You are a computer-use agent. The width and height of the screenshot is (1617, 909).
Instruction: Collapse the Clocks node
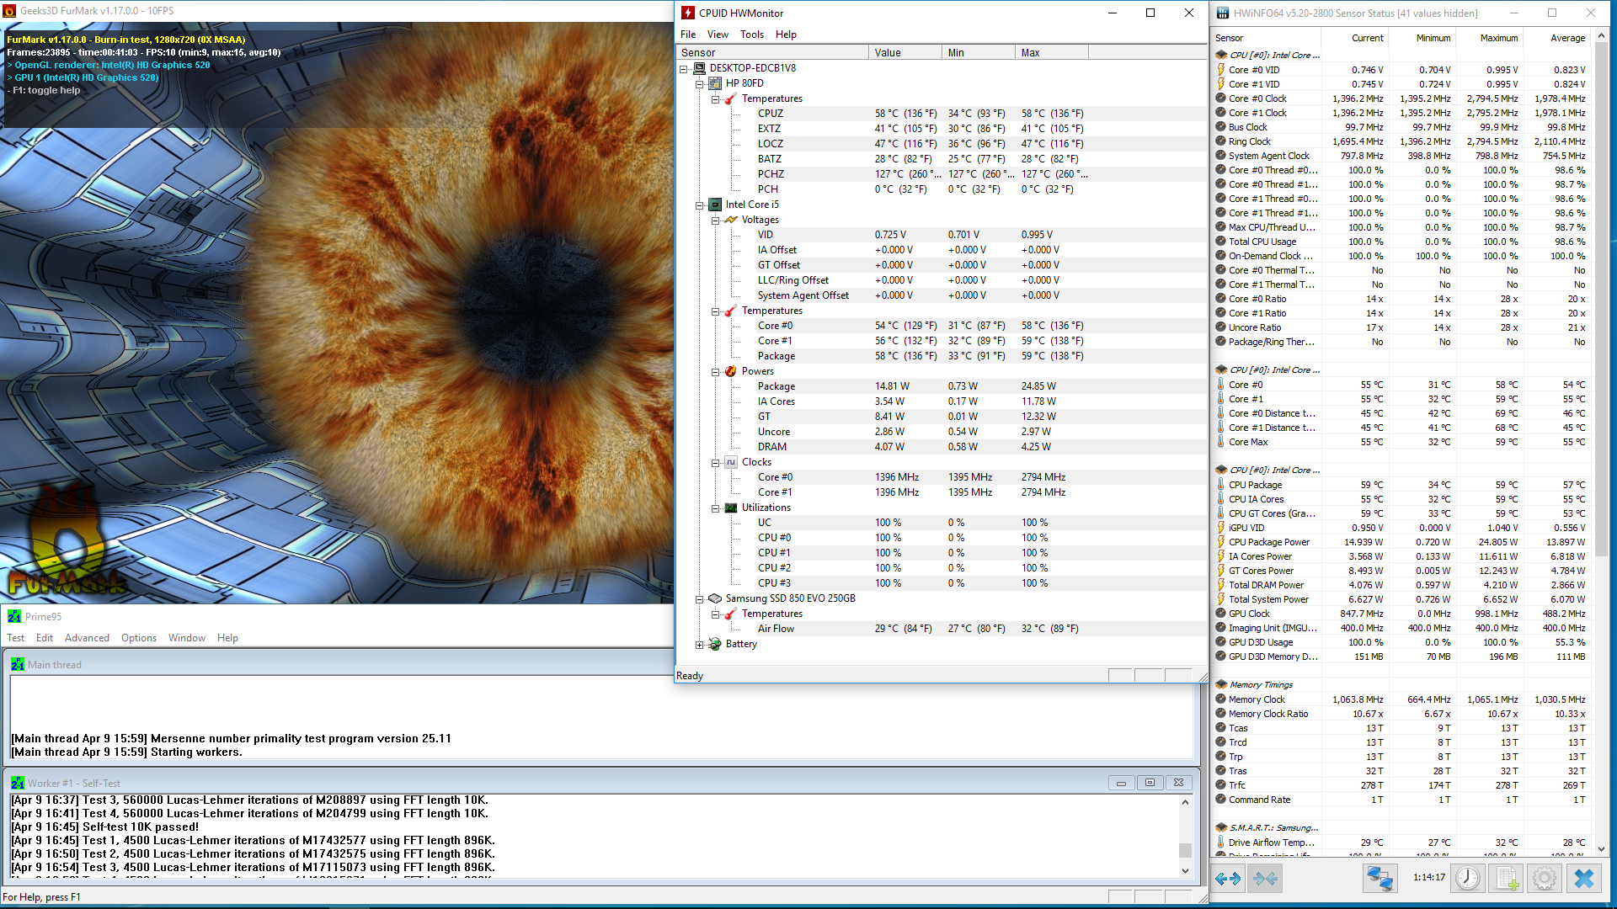click(x=715, y=463)
